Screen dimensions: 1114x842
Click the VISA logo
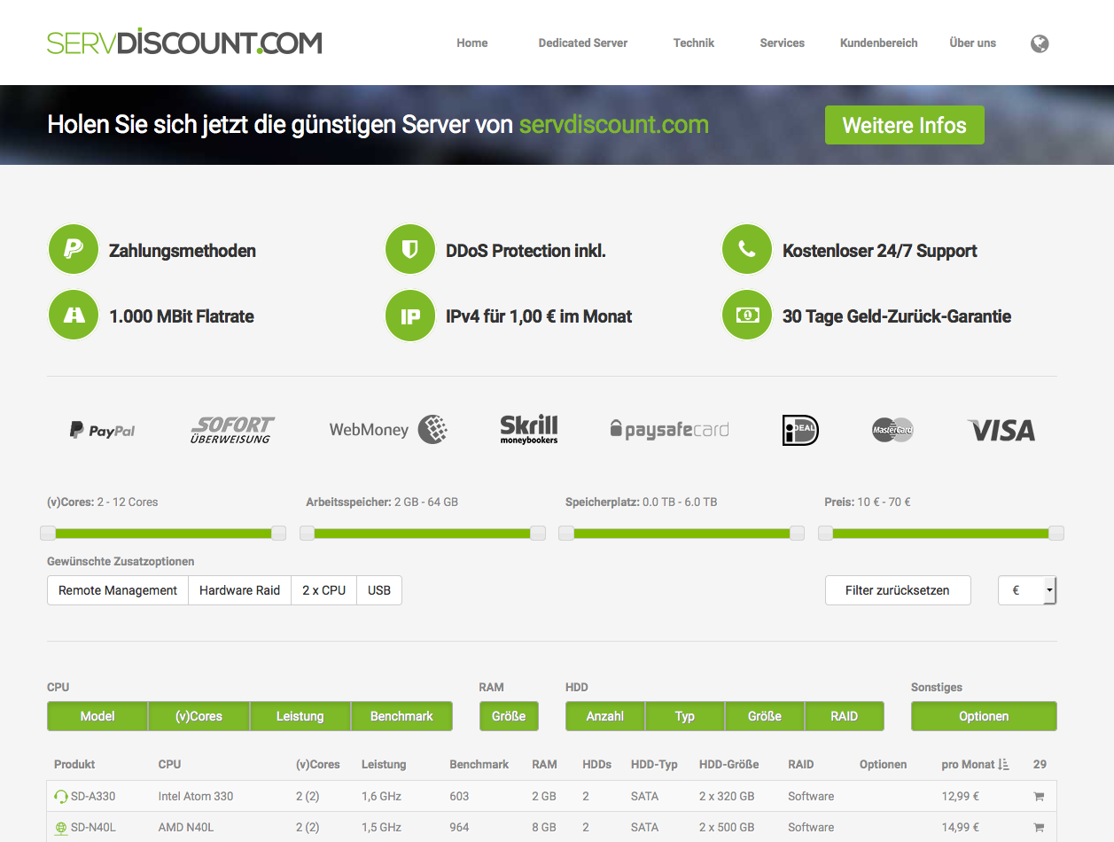[1001, 431]
